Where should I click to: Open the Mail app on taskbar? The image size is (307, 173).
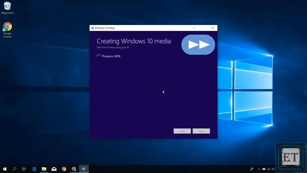(x=54, y=169)
